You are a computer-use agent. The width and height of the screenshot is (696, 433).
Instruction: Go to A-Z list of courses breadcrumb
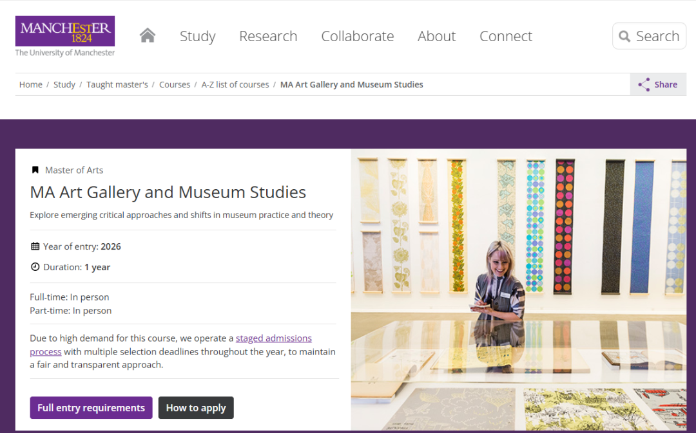[235, 84]
